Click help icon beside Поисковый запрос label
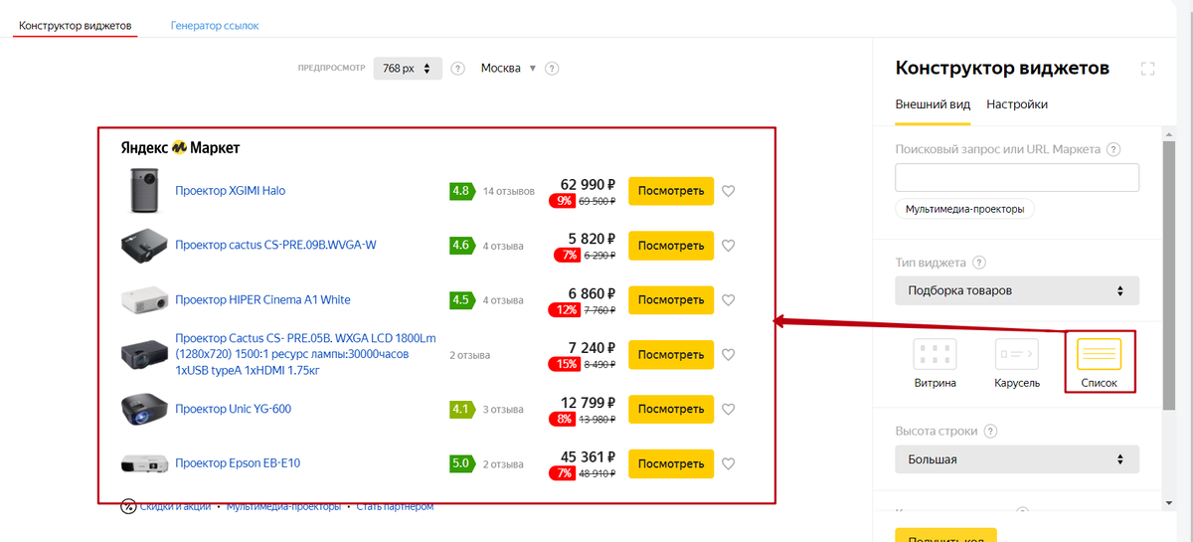1193x542 pixels. coord(1113,149)
